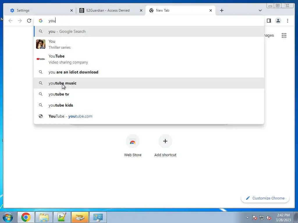This screenshot has width=298, height=223.
Task: Click the You series thumbnail
Action: pos(41,44)
